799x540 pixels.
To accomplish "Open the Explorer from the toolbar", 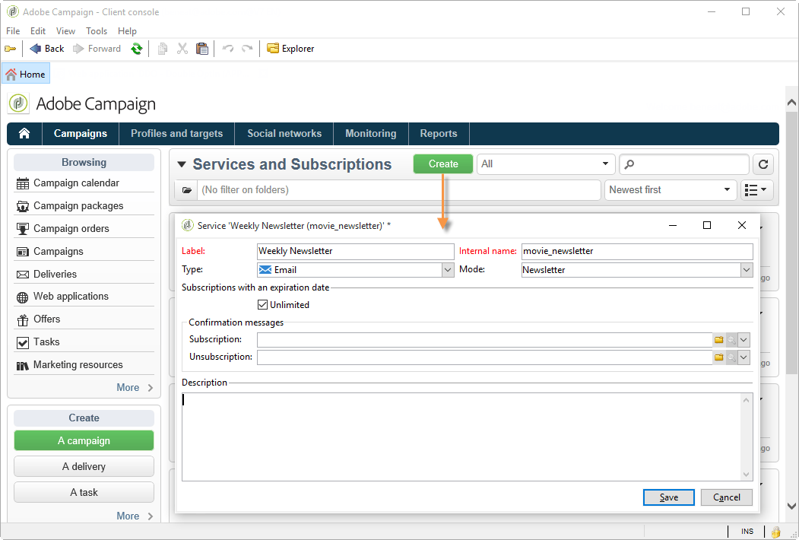I will (x=290, y=48).
